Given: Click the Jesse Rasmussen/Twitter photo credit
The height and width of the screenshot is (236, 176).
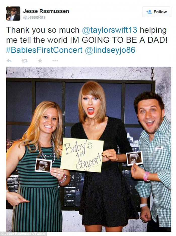Looking at the screenshot, I should click(23, 234).
